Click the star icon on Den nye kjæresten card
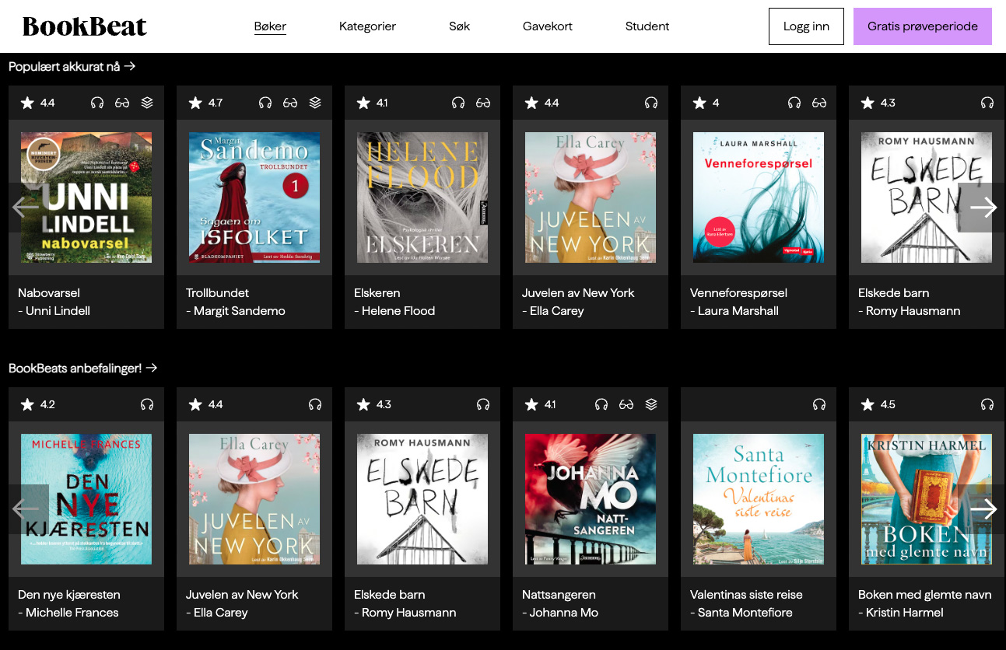The width and height of the screenshot is (1006, 650). [27, 404]
